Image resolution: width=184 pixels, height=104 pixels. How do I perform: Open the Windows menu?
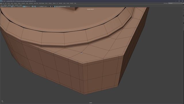tap(23, 3)
